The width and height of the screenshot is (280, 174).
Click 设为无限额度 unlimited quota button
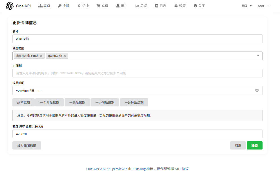tap(27, 146)
